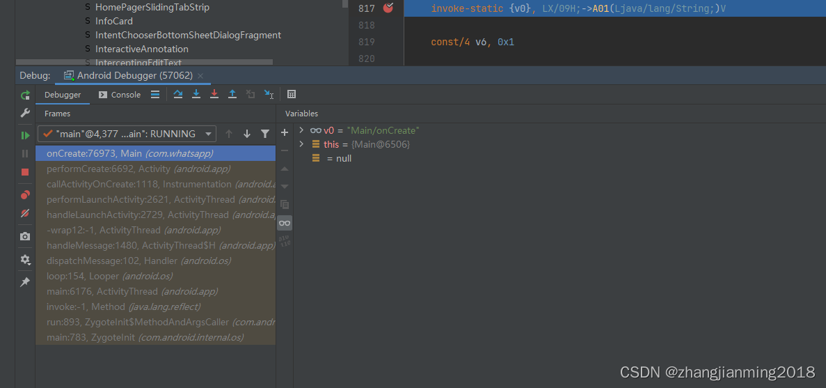Open InfoCard class in tree

tap(114, 21)
